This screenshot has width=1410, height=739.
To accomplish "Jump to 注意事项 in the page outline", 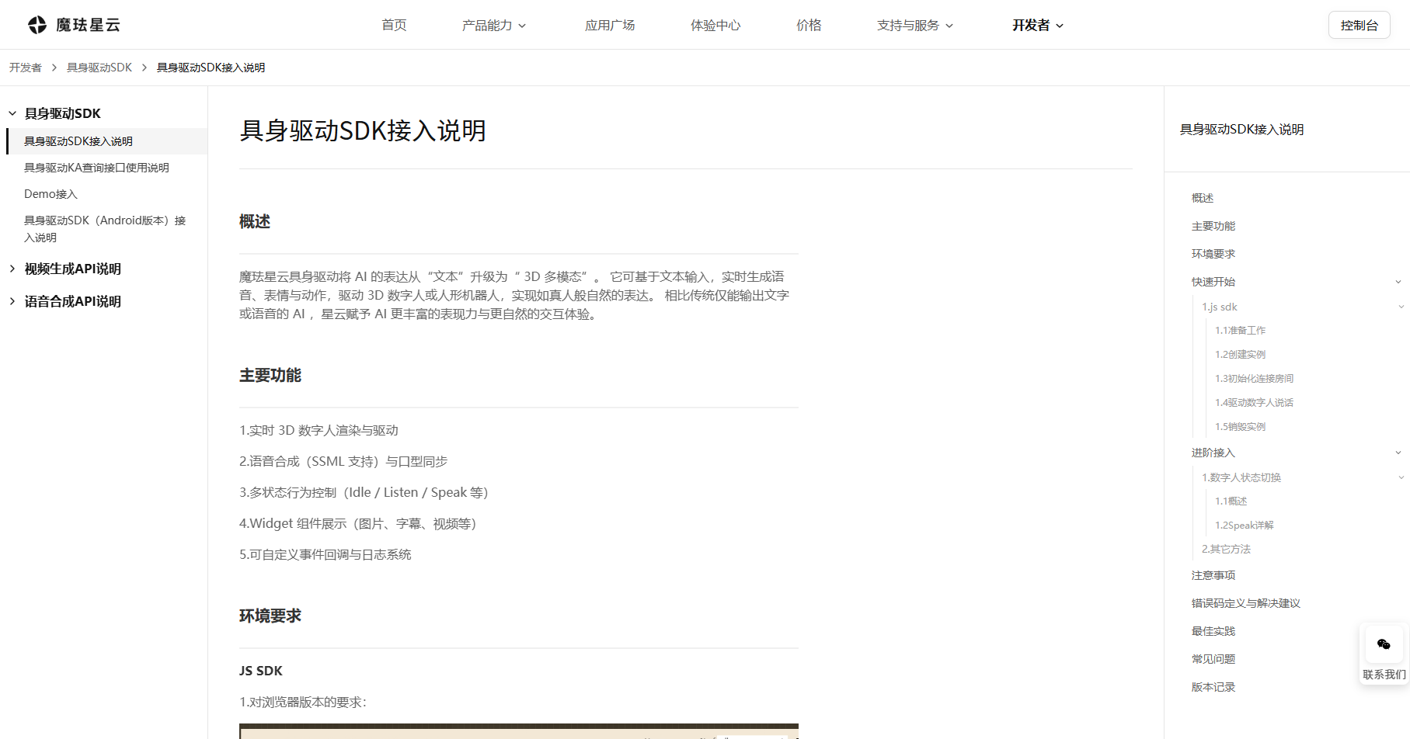I will click(1213, 575).
